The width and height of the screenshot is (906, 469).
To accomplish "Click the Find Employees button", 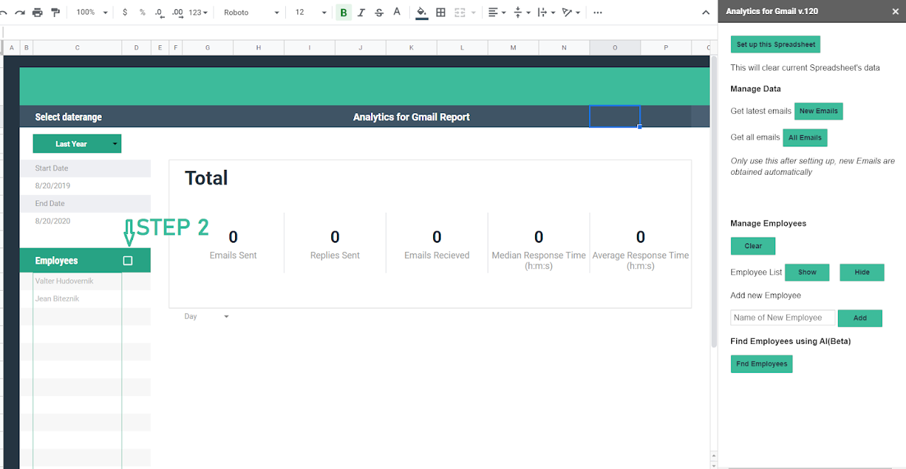I will pyautogui.click(x=762, y=364).
